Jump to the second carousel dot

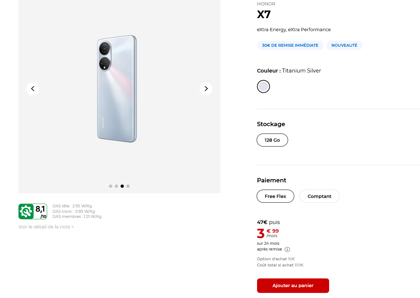pyautogui.click(x=116, y=186)
